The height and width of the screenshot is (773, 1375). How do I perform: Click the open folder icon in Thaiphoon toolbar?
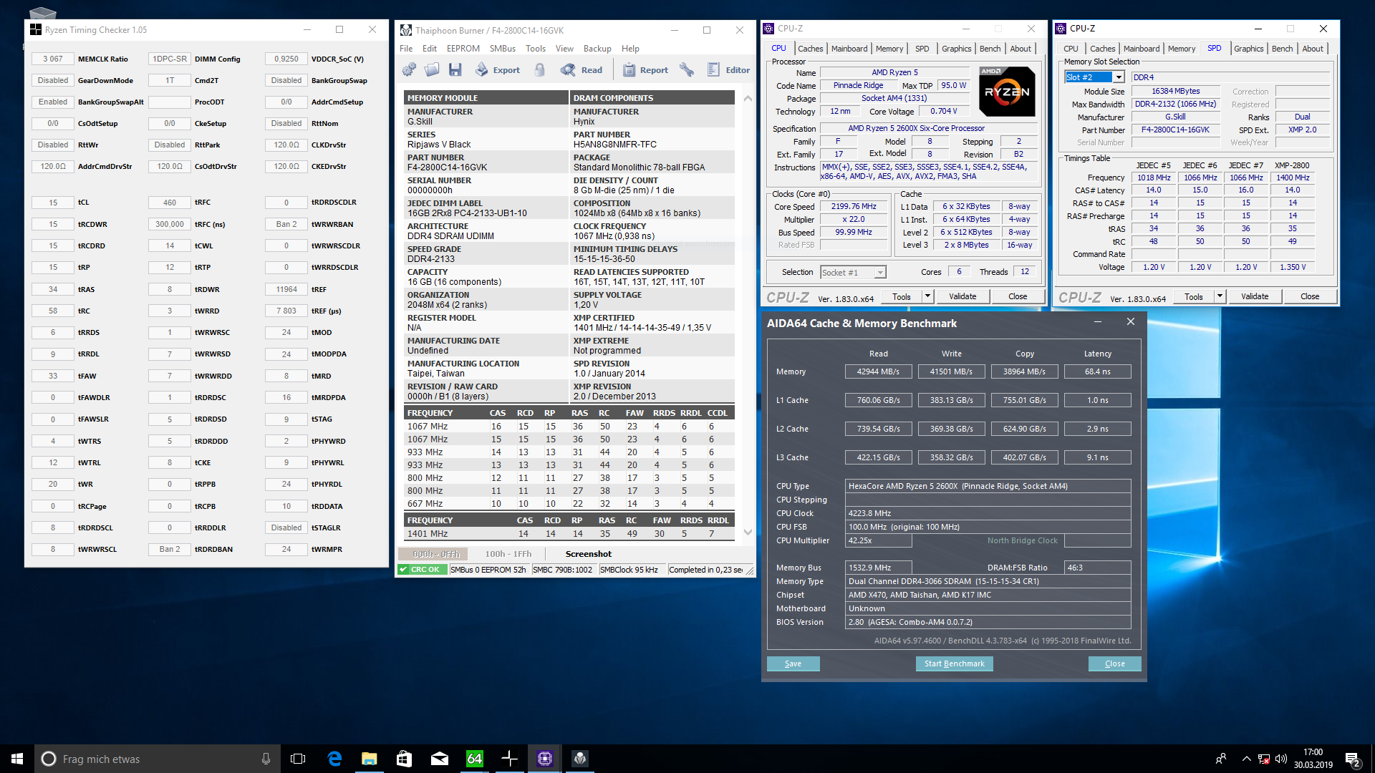click(432, 69)
